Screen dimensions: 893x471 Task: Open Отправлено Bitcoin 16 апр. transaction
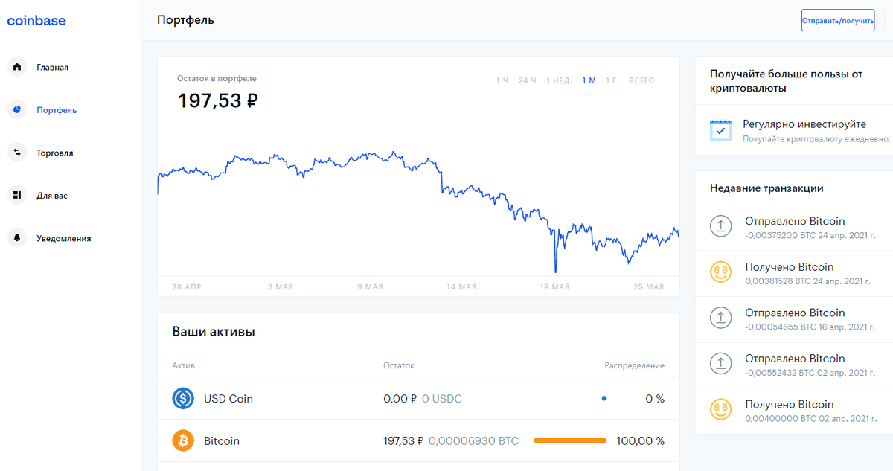tap(794, 318)
